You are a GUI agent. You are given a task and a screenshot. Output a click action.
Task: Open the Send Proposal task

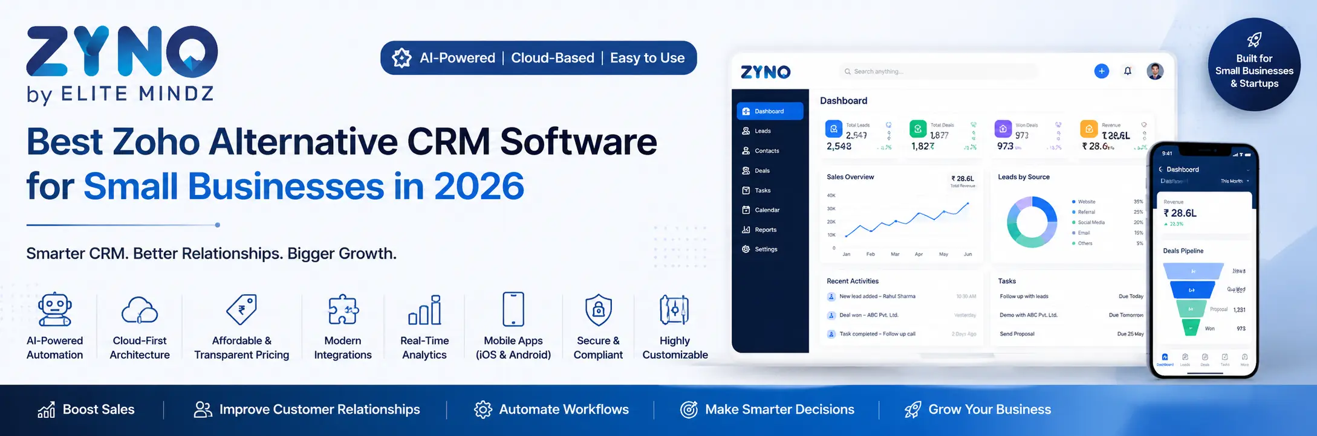point(1071,334)
